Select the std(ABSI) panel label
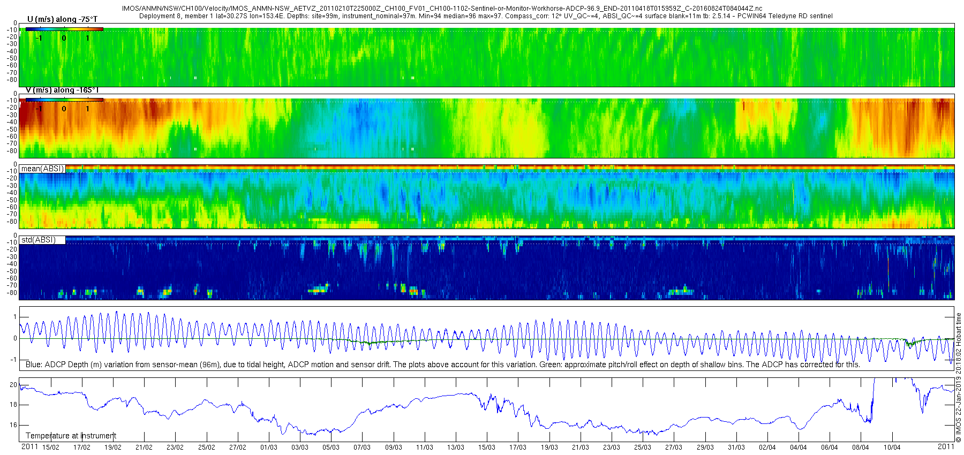 pyautogui.click(x=39, y=240)
